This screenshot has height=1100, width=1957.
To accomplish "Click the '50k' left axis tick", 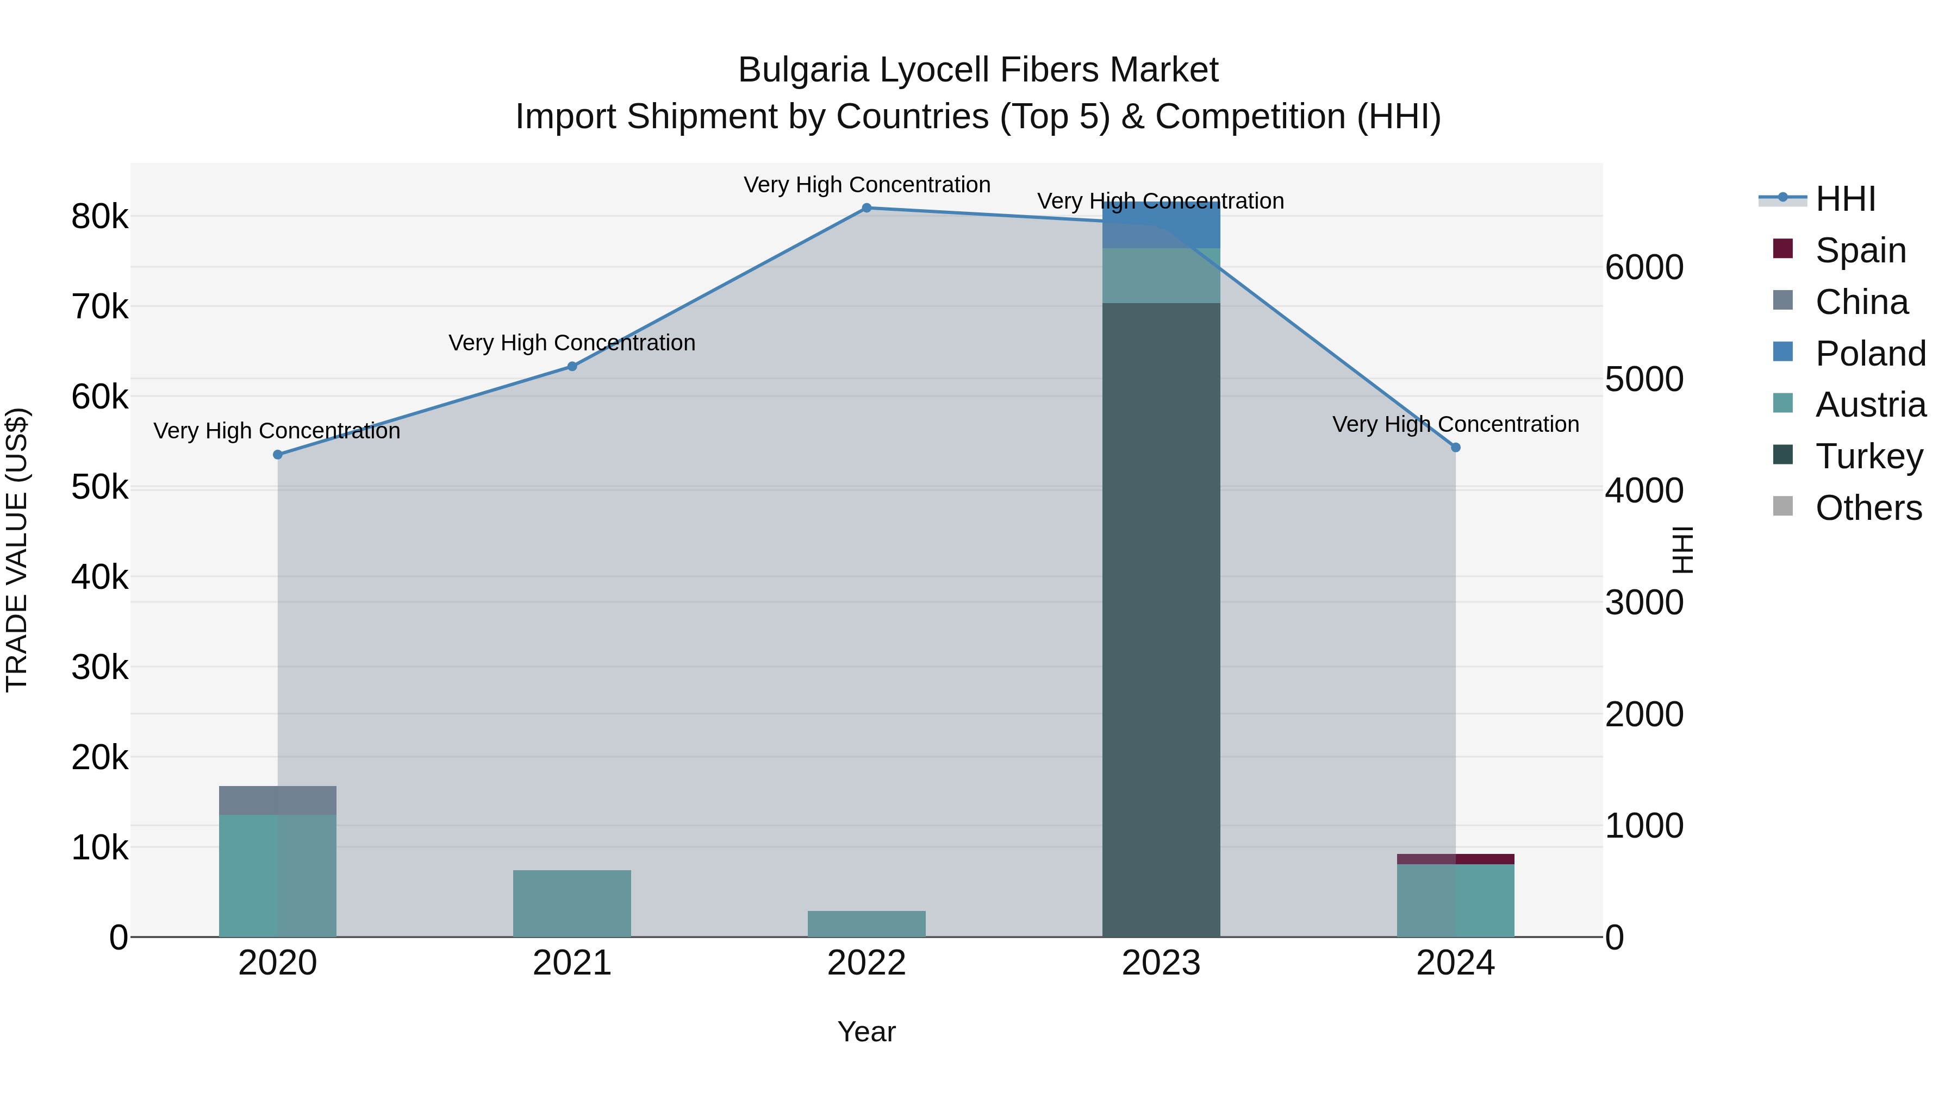I will pos(100,487).
